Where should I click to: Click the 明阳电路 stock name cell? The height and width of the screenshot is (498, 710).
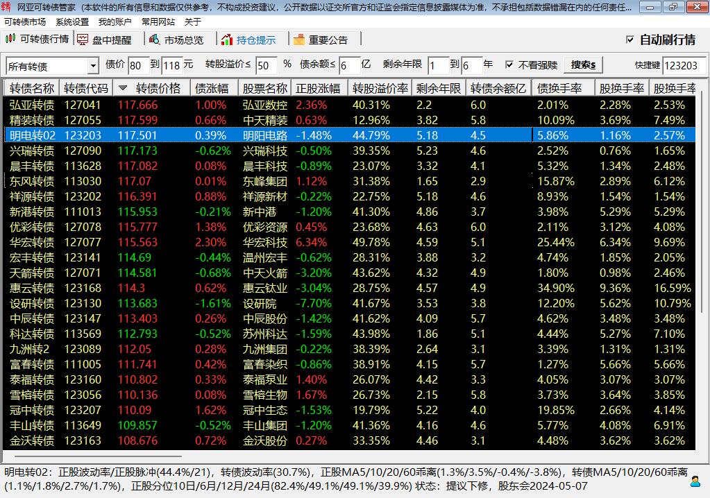(x=265, y=136)
